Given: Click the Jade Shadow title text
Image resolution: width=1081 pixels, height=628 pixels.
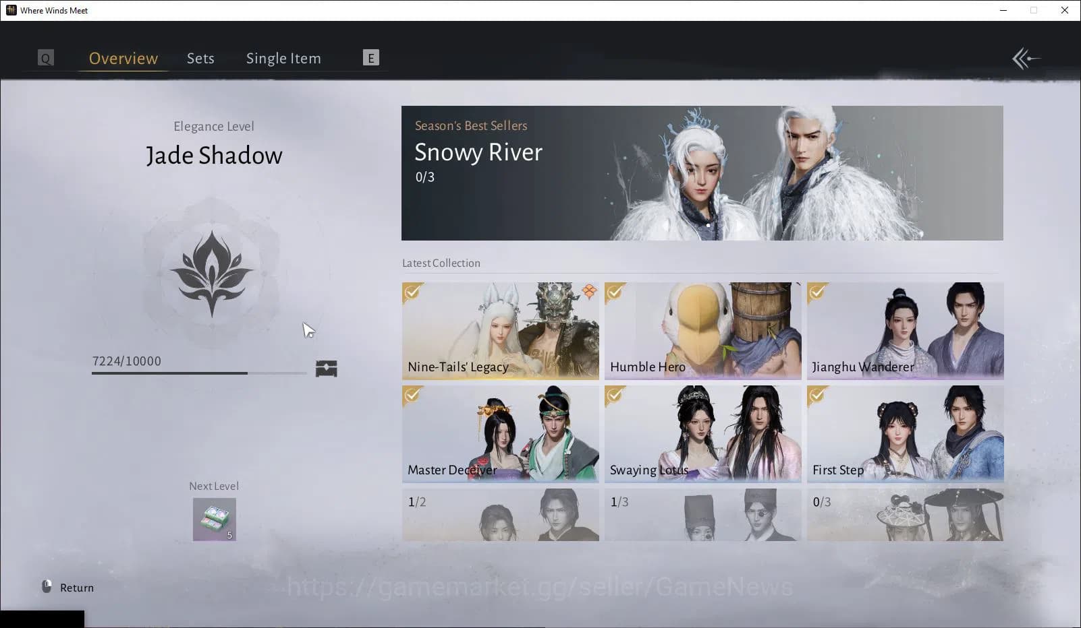Looking at the screenshot, I should tap(214, 156).
